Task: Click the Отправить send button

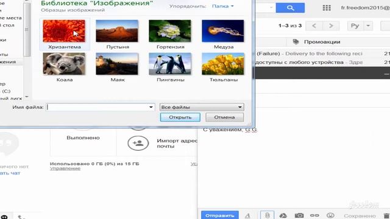Action: tap(219, 215)
